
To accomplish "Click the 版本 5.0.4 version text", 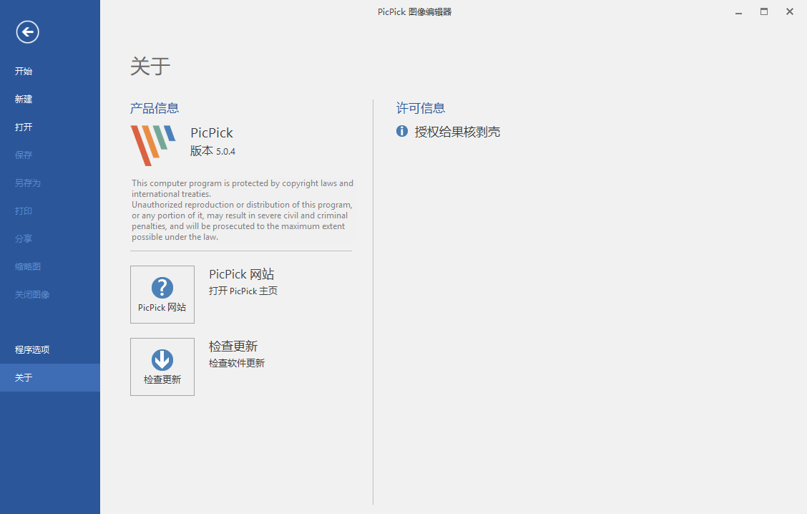I will (212, 151).
